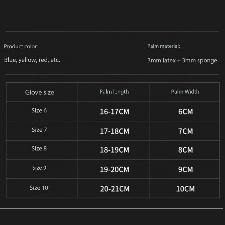Click the 18-19CM palm length cell
This screenshot has height=225, width=225.
tap(114, 150)
